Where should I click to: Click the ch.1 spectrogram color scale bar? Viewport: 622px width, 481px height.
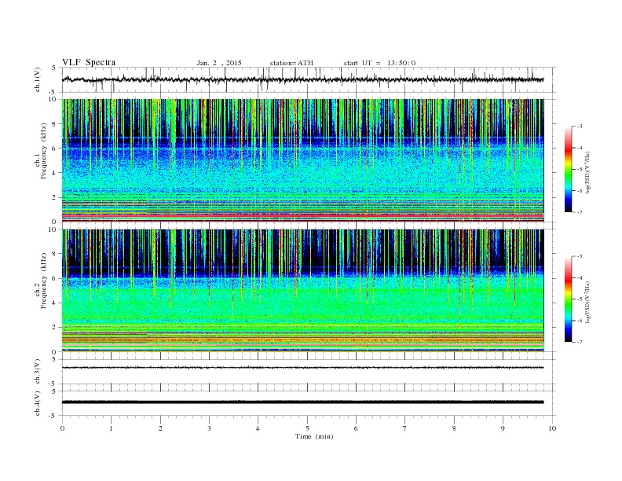tap(568, 169)
